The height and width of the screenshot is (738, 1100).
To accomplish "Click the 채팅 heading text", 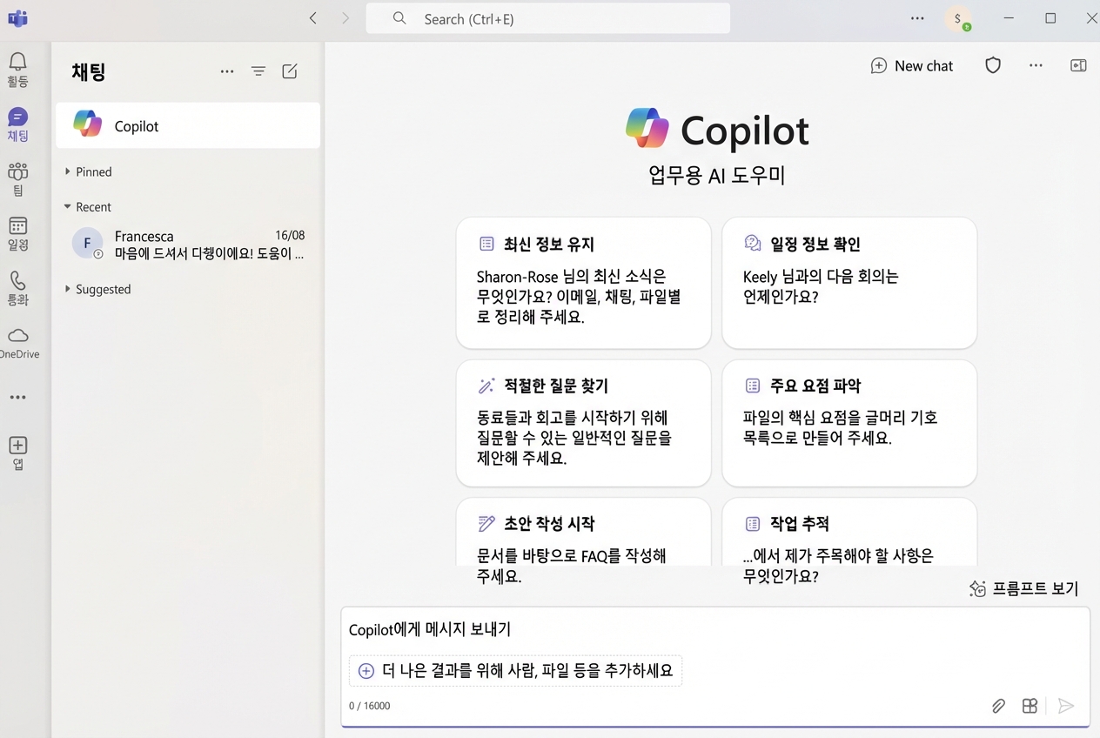I will click(89, 71).
